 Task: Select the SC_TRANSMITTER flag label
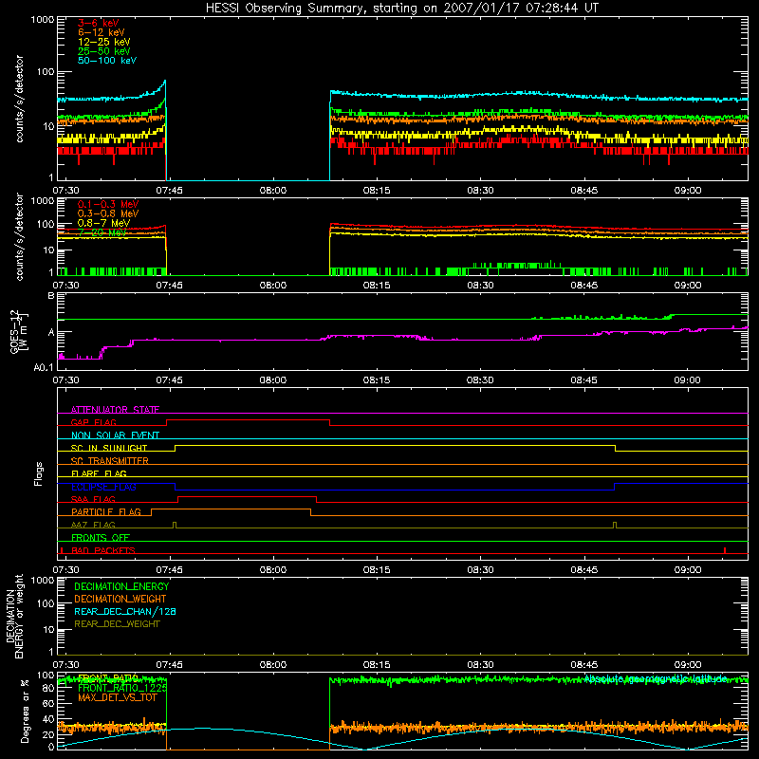109,461
